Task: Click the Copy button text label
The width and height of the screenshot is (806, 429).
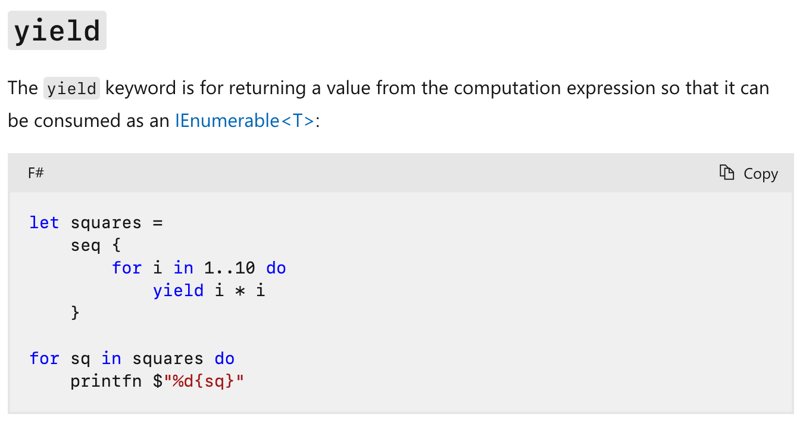Action: (x=761, y=173)
